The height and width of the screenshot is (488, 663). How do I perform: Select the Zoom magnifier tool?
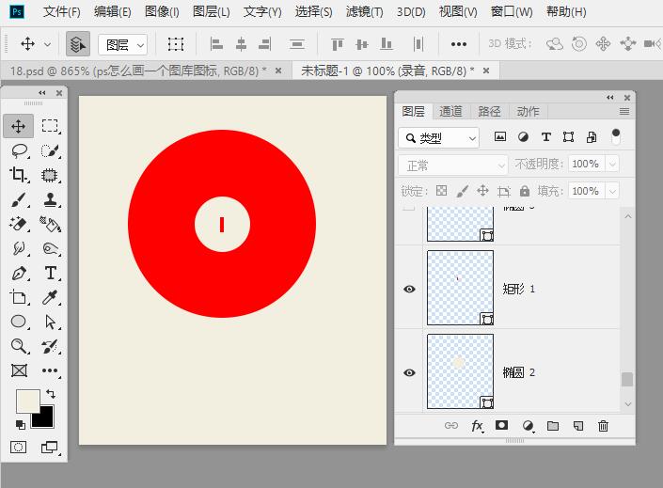click(x=19, y=347)
